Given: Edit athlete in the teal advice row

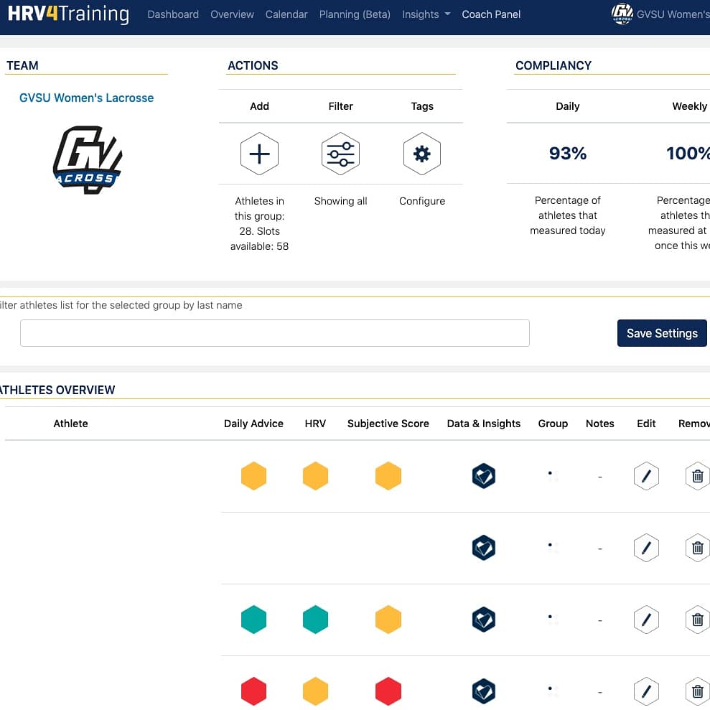Looking at the screenshot, I should [646, 619].
